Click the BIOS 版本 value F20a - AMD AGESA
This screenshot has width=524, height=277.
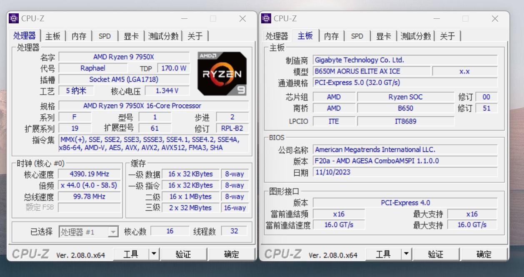click(x=405, y=161)
